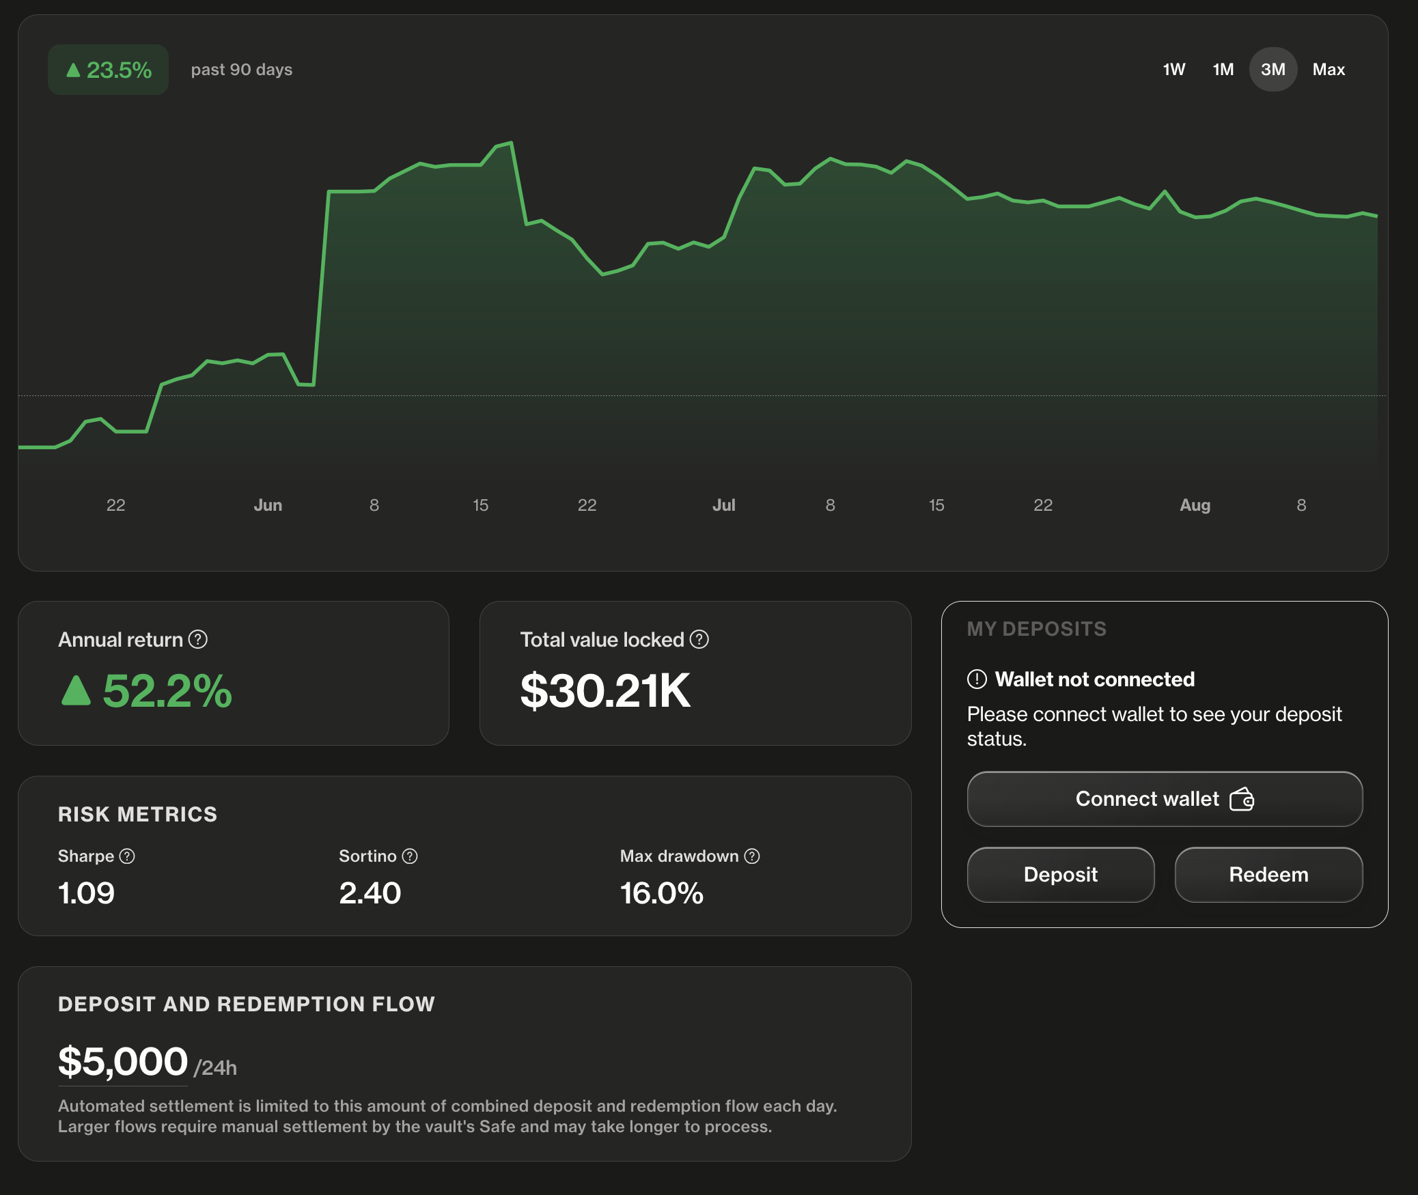Open the Sharpe ratio help tooltip icon

pyautogui.click(x=127, y=856)
